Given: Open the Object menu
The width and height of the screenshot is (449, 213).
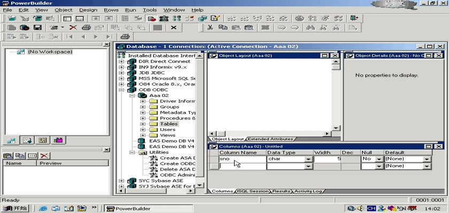Looking at the screenshot, I should tap(64, 10).
